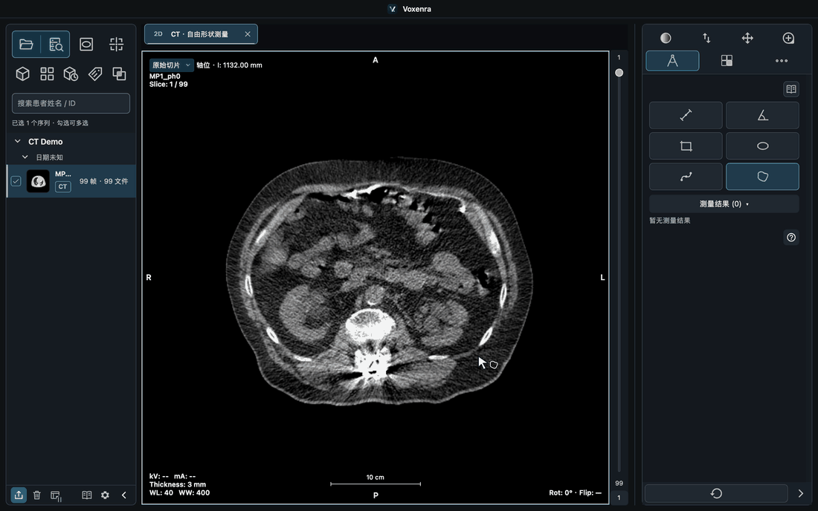The image size is (818, 511).
Task: Expand the 测量结果 (0) results list
Action: pyautogui.click(x=724, y=204)
